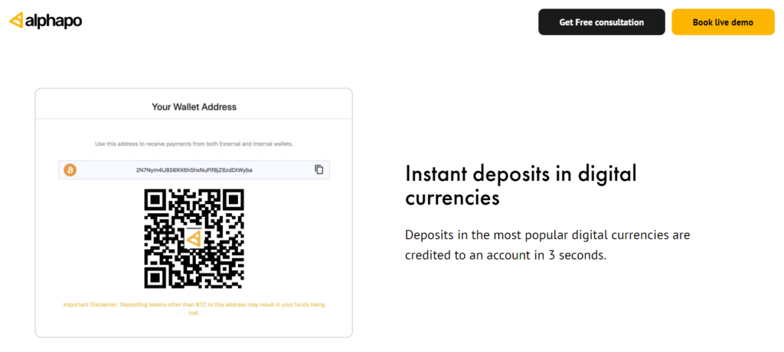This screenshot has width=784, height=352.
Task: Click the 'Use this address to receive' instruction
Action: [x=194, y=144]
